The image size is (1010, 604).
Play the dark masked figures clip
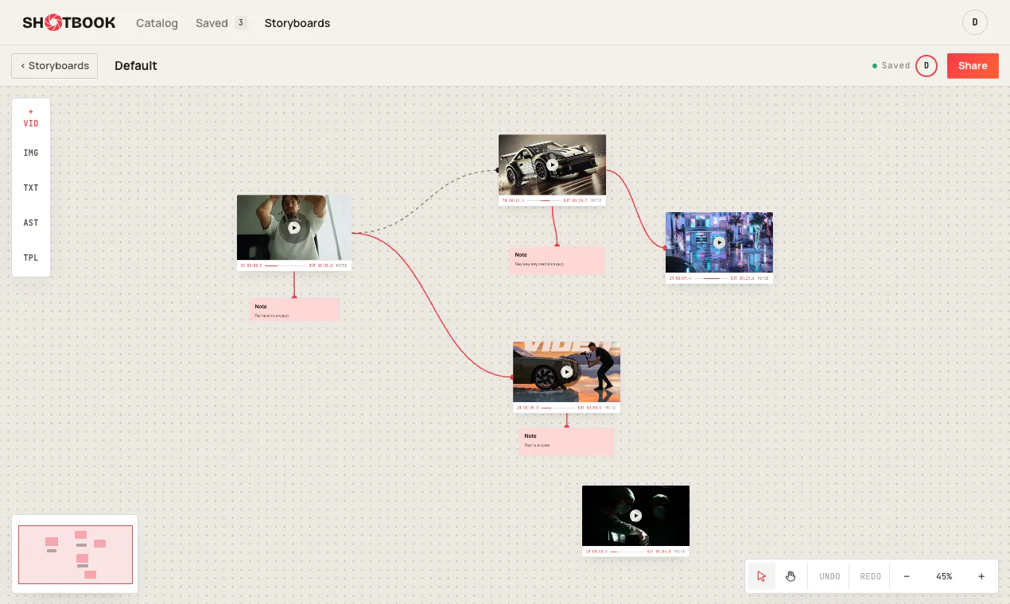tap(635, 515)
